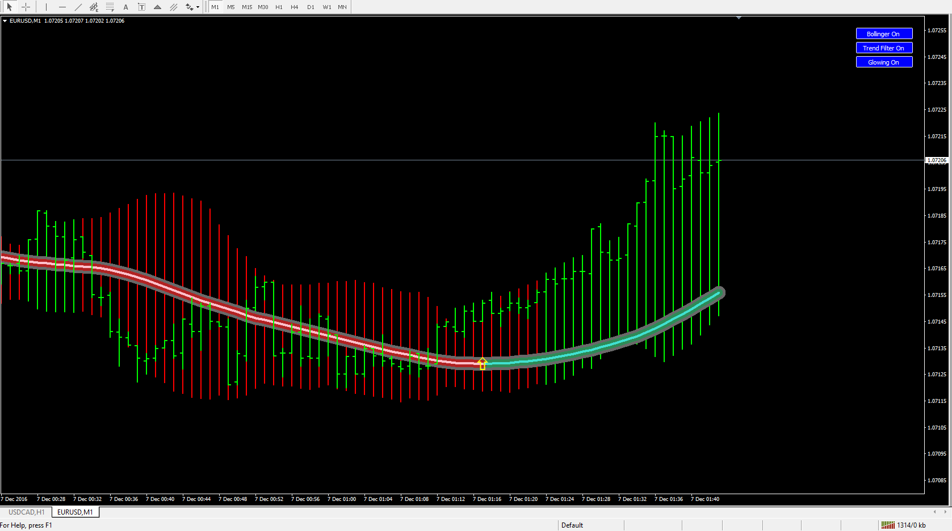Switch to M30 timeframe

pos(263,7)
